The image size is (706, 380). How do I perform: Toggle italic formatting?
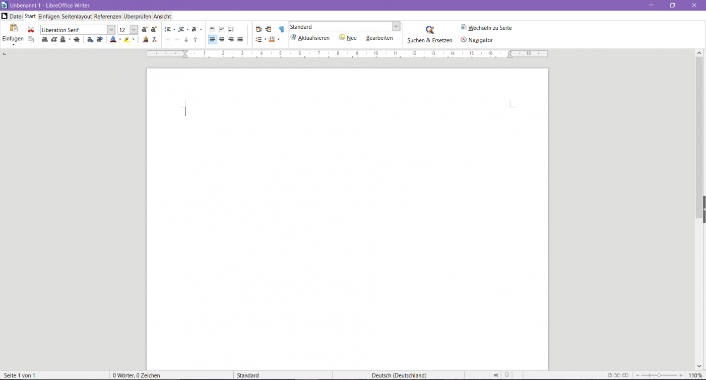tap(53, 39)
